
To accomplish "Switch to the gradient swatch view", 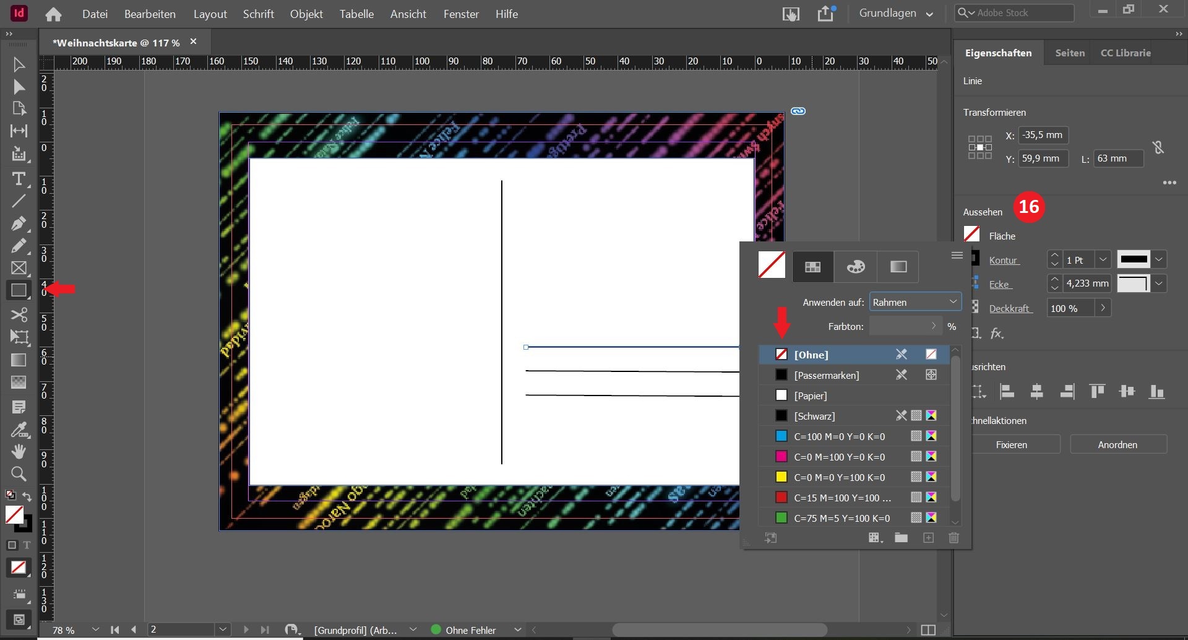I will [898, 267].
